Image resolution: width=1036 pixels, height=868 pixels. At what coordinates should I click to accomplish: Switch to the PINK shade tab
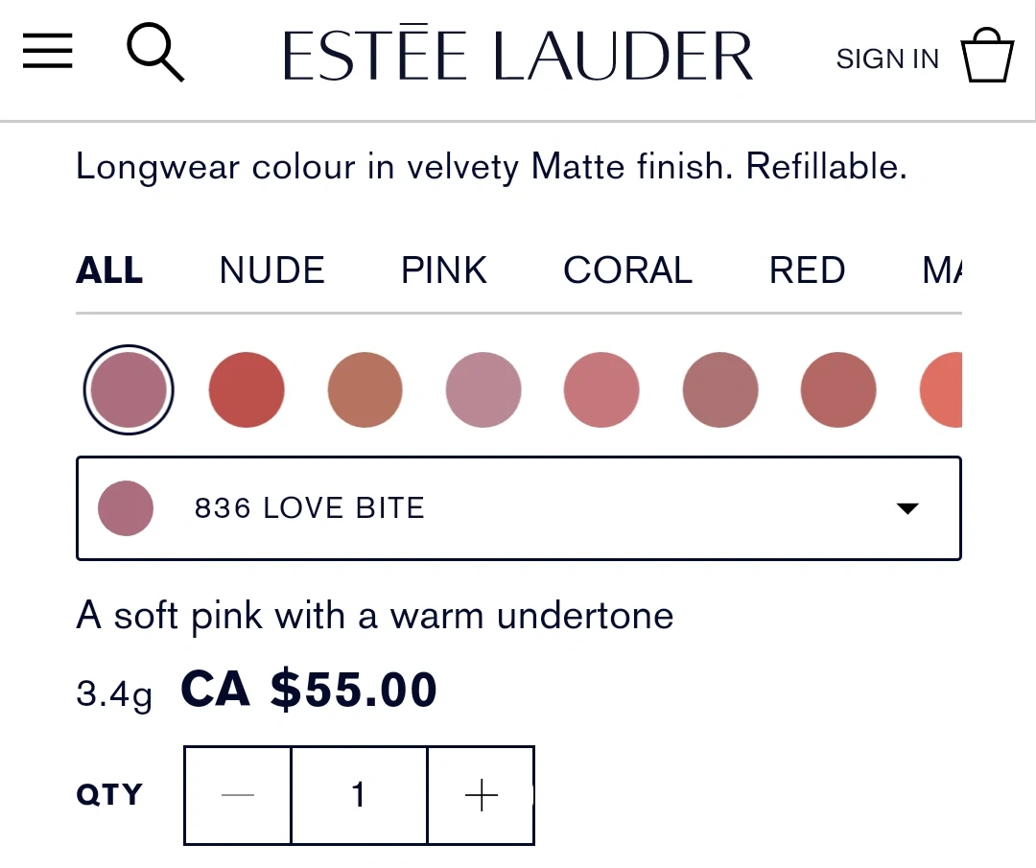[x=444, y=271]
